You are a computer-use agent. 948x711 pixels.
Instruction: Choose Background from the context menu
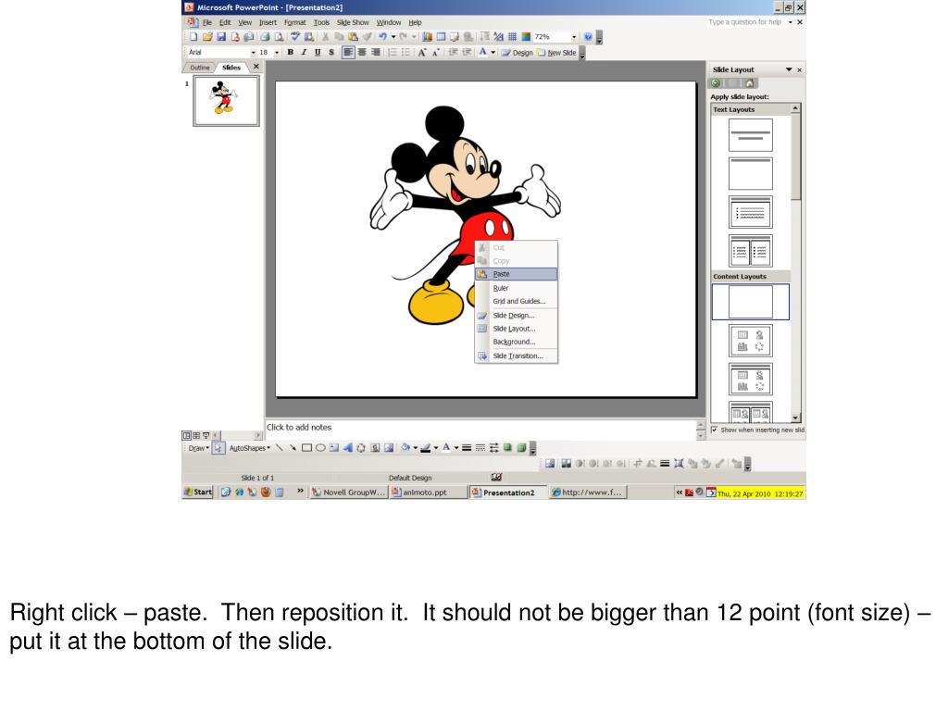tap(517, 342)
